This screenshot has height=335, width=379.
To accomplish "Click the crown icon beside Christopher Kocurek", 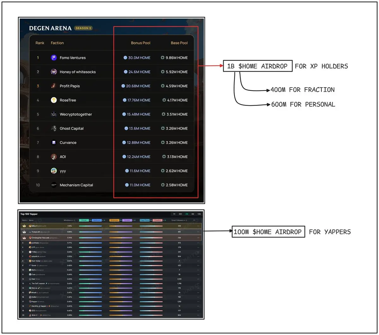I will tap(24, 238).
